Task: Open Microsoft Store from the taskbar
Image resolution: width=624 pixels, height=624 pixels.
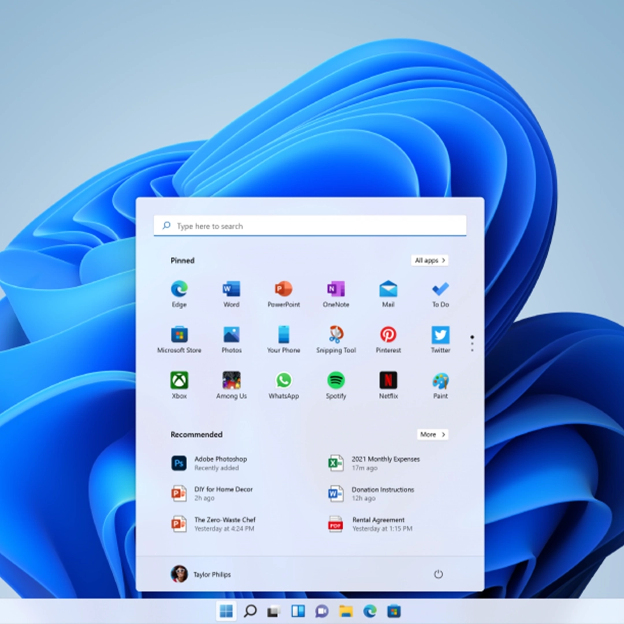Action: tap(394, 611)
